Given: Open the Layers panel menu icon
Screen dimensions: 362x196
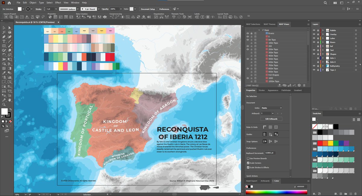Looking at the screenshot, I should [359, 24].
